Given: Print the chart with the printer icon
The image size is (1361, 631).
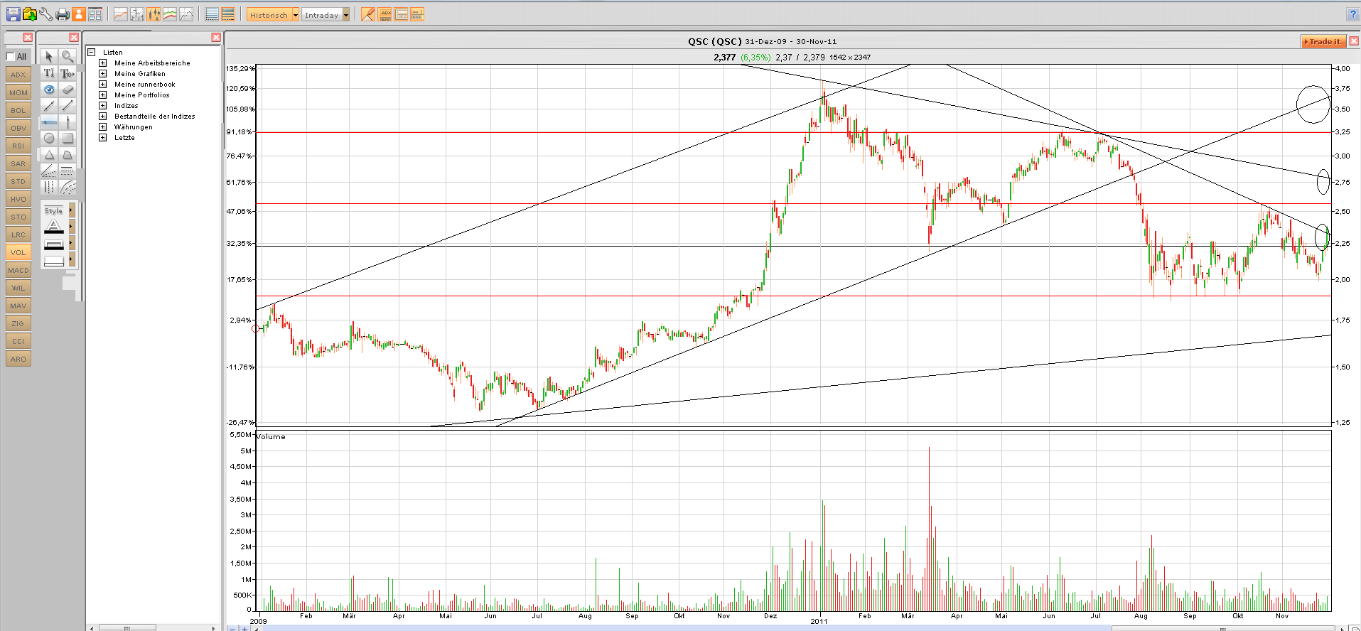Looking at the screenshot, I should coord(63,14).
